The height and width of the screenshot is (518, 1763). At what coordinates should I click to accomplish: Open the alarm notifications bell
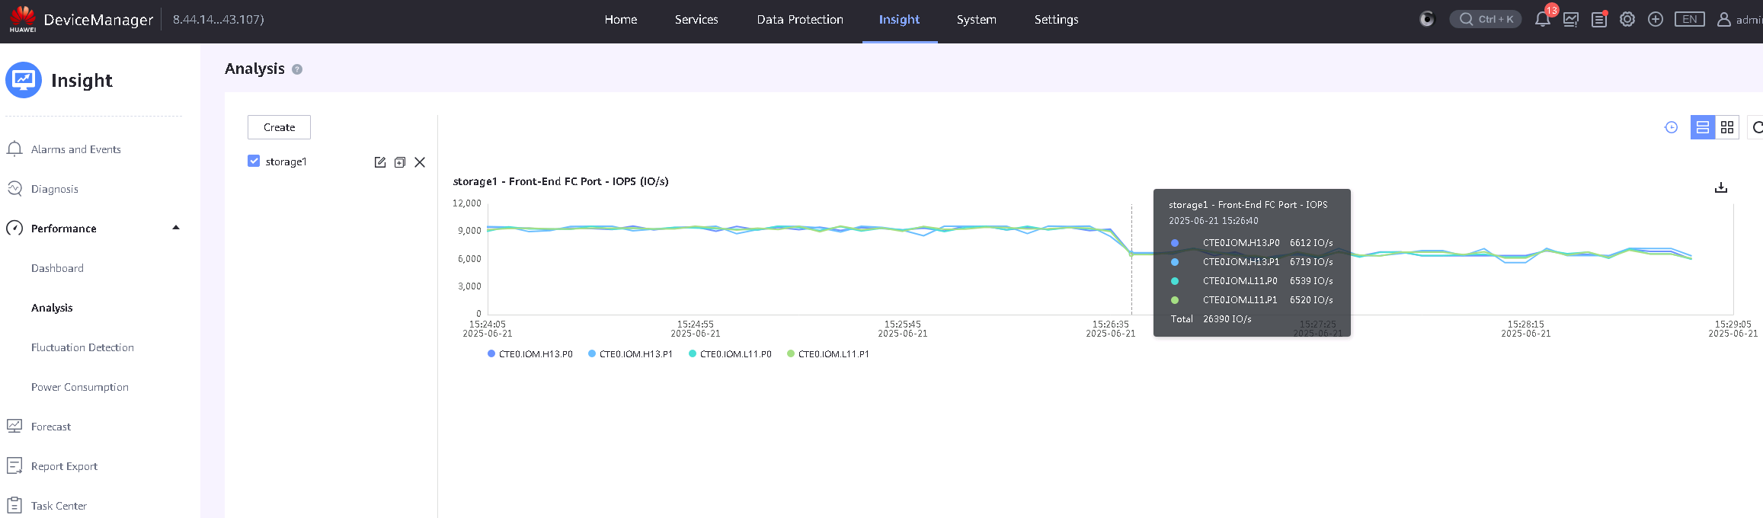point(1543,19)
